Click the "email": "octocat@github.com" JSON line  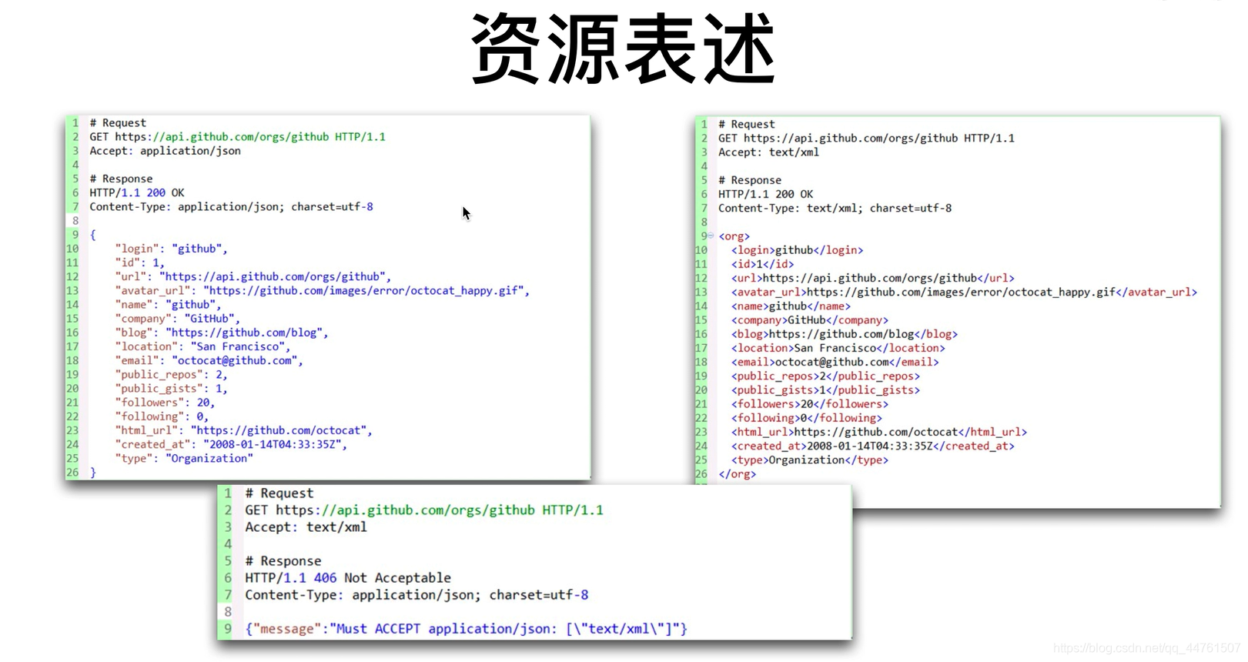pyautogui.click(x=209, y=360)
